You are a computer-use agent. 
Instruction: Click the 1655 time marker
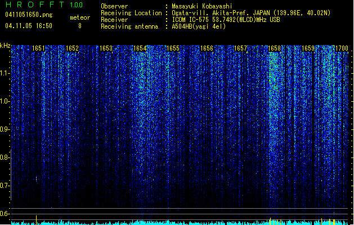coord(173,48)
